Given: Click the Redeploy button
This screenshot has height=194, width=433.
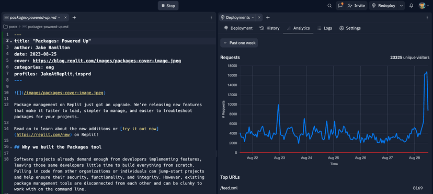Looking at the screenshot, I should [384, 6].
